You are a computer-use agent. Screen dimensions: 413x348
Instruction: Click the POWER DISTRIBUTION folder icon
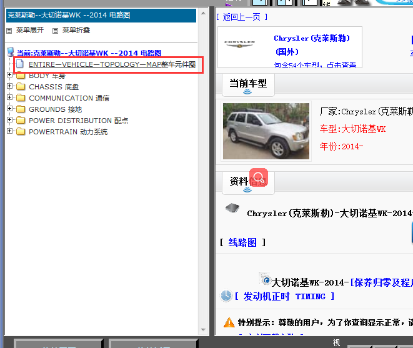point(21,121)
